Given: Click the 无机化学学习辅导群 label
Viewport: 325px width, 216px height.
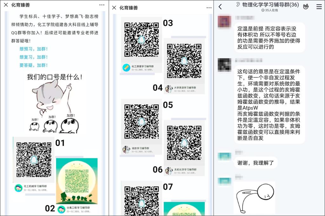Looking at the screenshot, I should click(x=185, y=170).
